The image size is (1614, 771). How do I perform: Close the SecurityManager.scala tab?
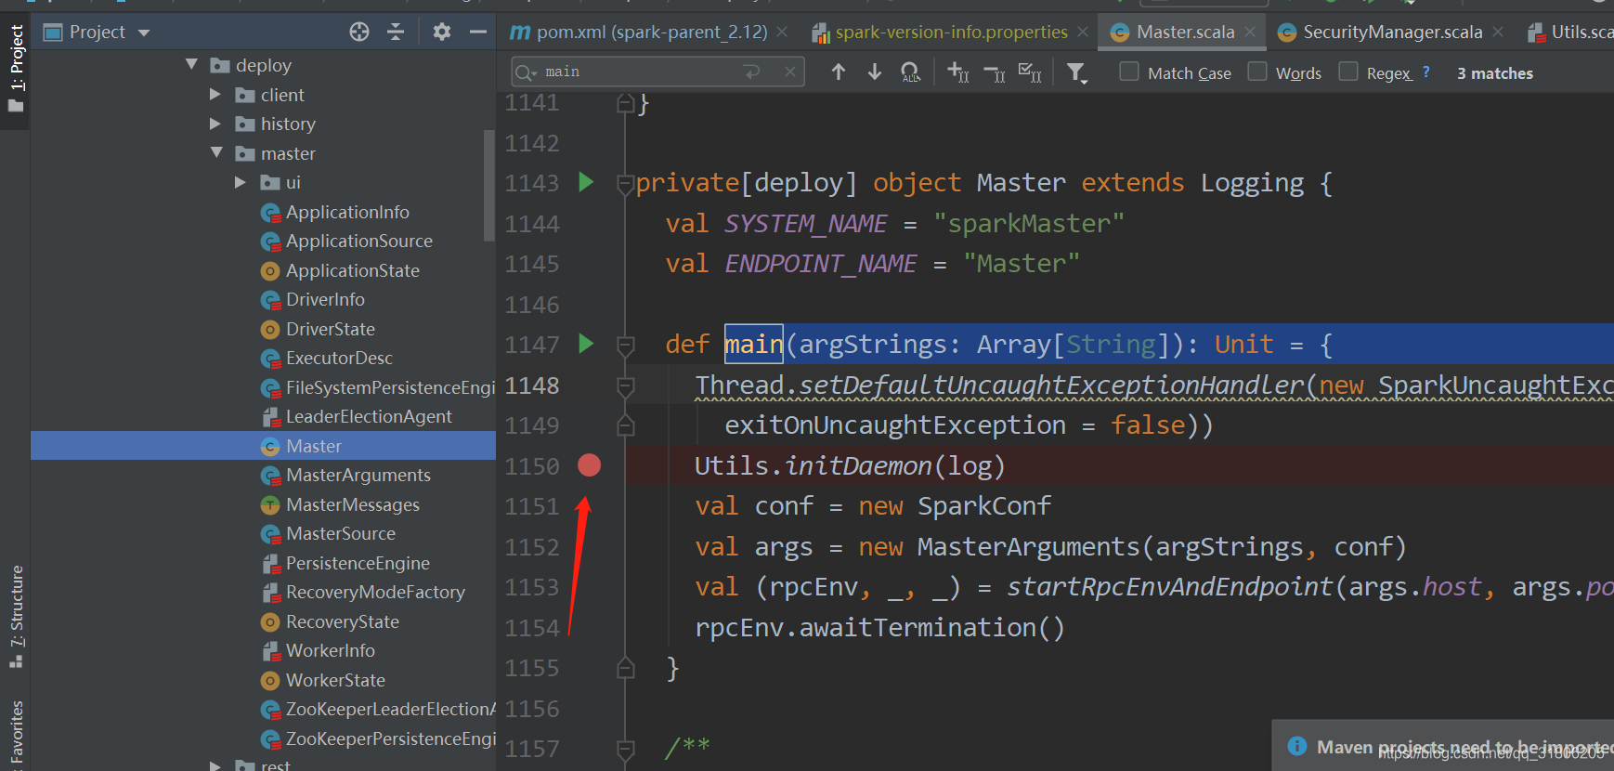click(x=1498, y=32)
